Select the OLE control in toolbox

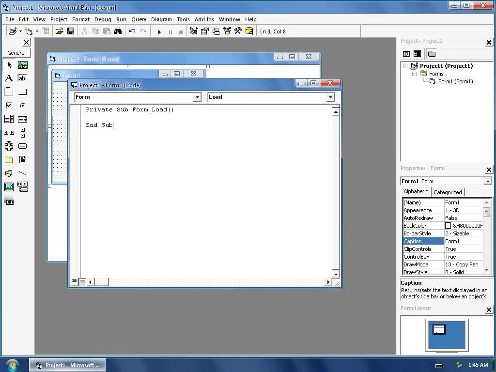(9, 200)
